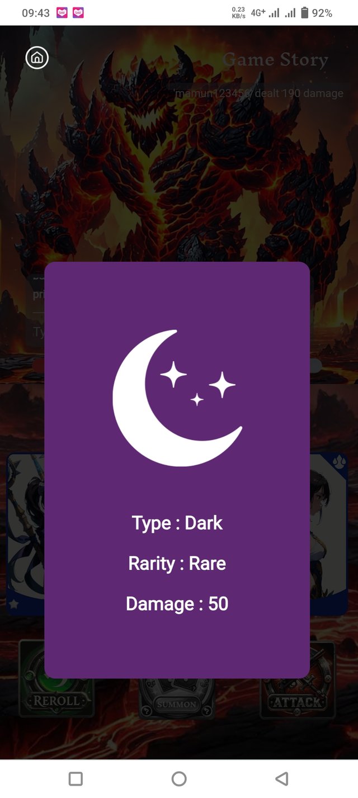Select the left character card
358x798 pixels.
coord(26,534)
